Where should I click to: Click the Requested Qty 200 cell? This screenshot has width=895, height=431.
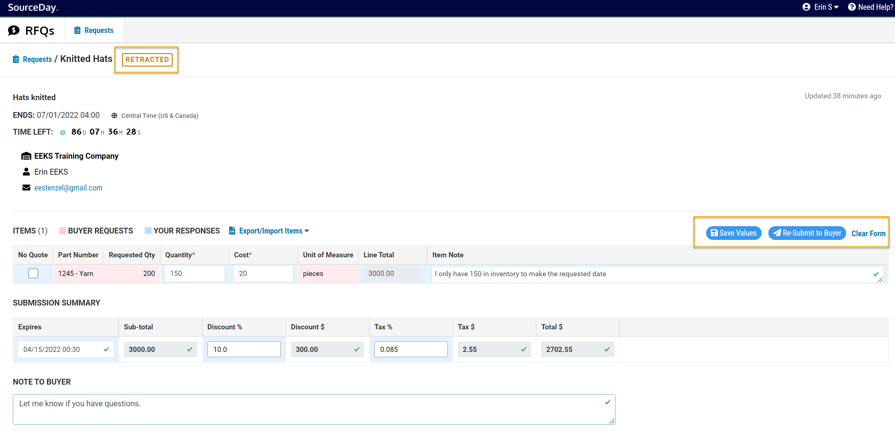132,273
